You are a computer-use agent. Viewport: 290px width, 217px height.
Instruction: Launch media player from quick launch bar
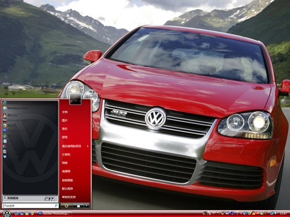point(27,213)
